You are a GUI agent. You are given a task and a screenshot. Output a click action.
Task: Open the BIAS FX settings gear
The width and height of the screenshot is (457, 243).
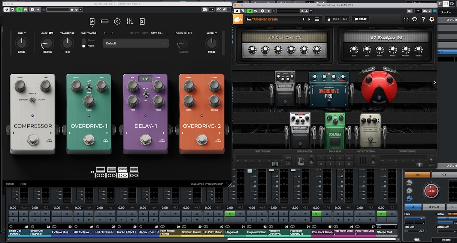click(432, 19)
